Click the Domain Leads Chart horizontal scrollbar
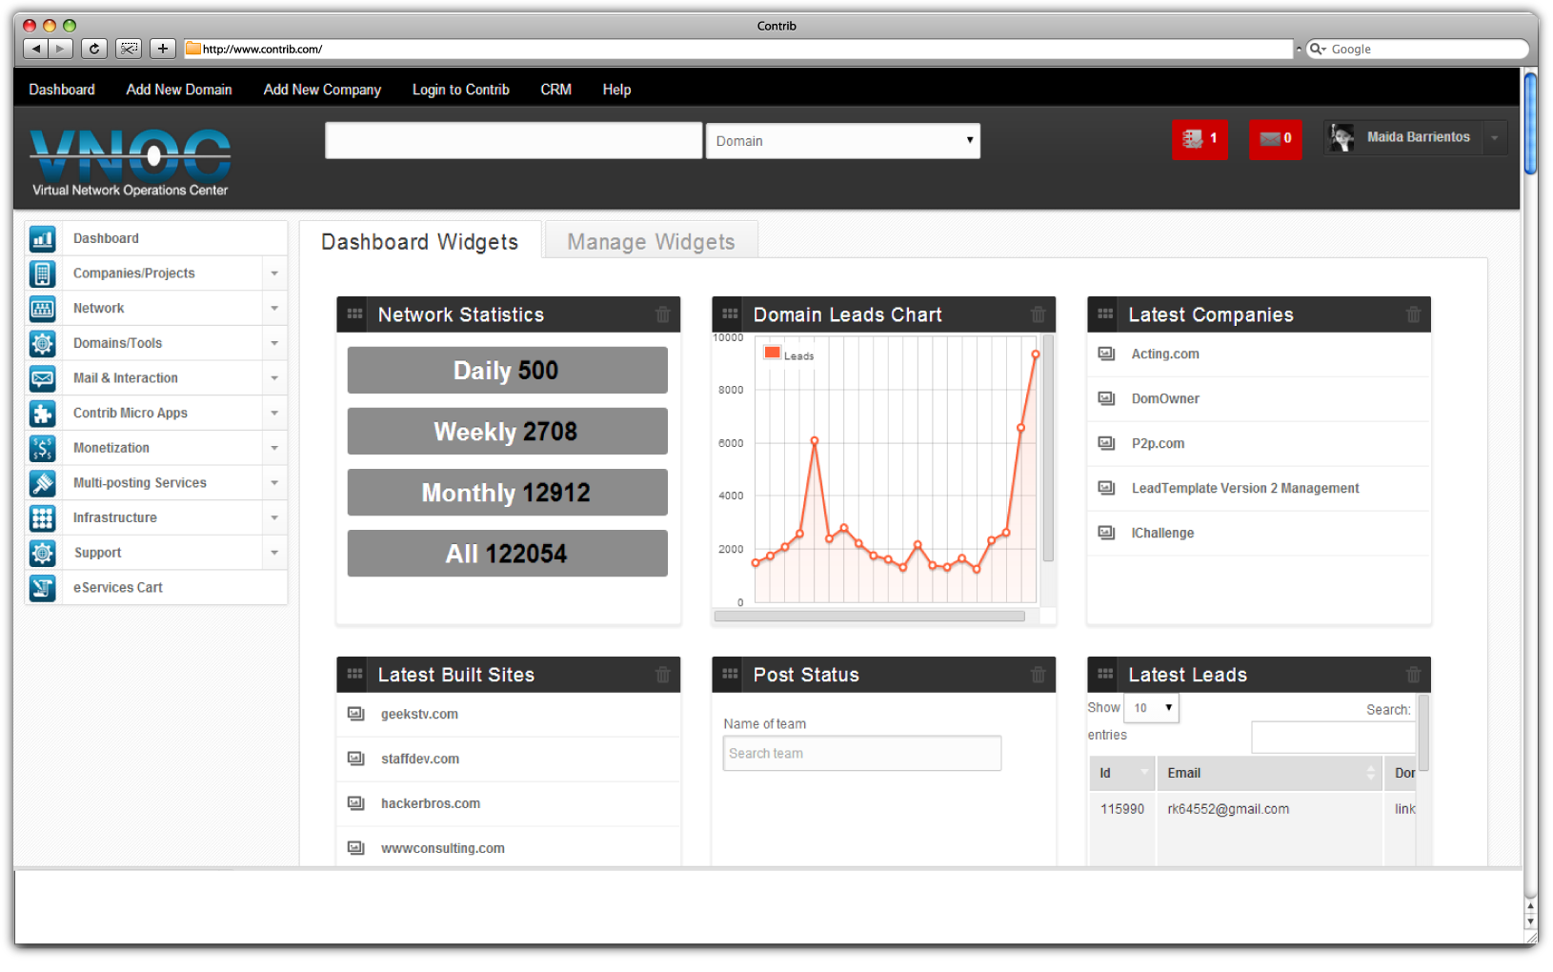1553x972 pixels. [x=870, y=617]
